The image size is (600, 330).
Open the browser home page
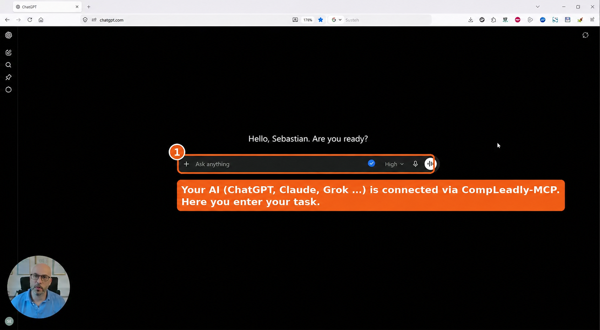click(x=41, y=20)
